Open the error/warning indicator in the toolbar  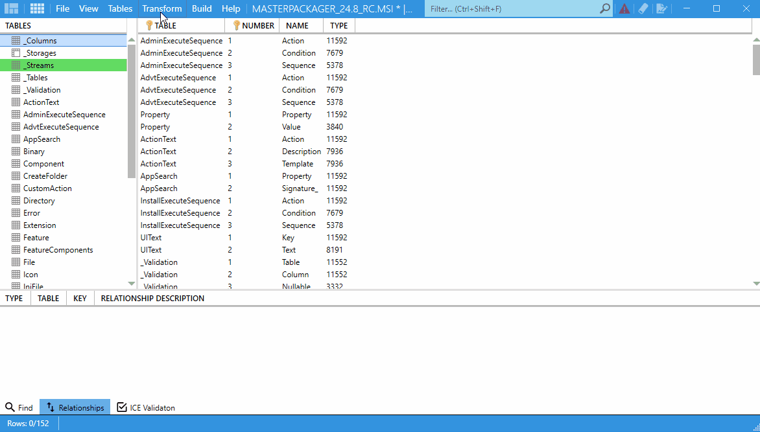(623, 8)
